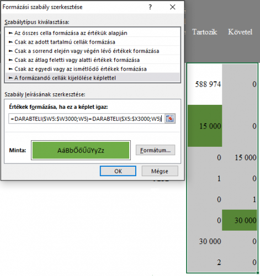The width and height of the screenshot is (260, 276).
Task: Select the Követel cell showing 1
Action: point(240,199)
